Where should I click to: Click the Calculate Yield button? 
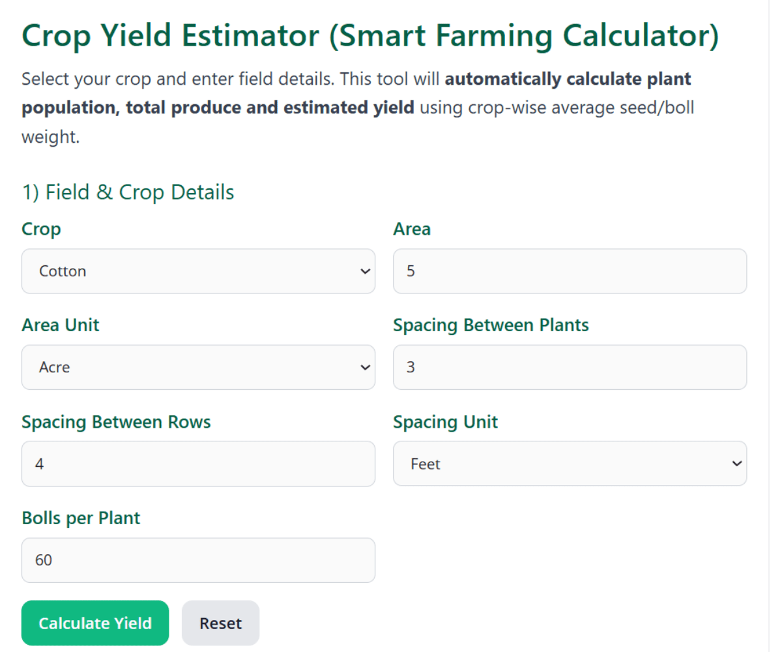(x=95, y=623)
